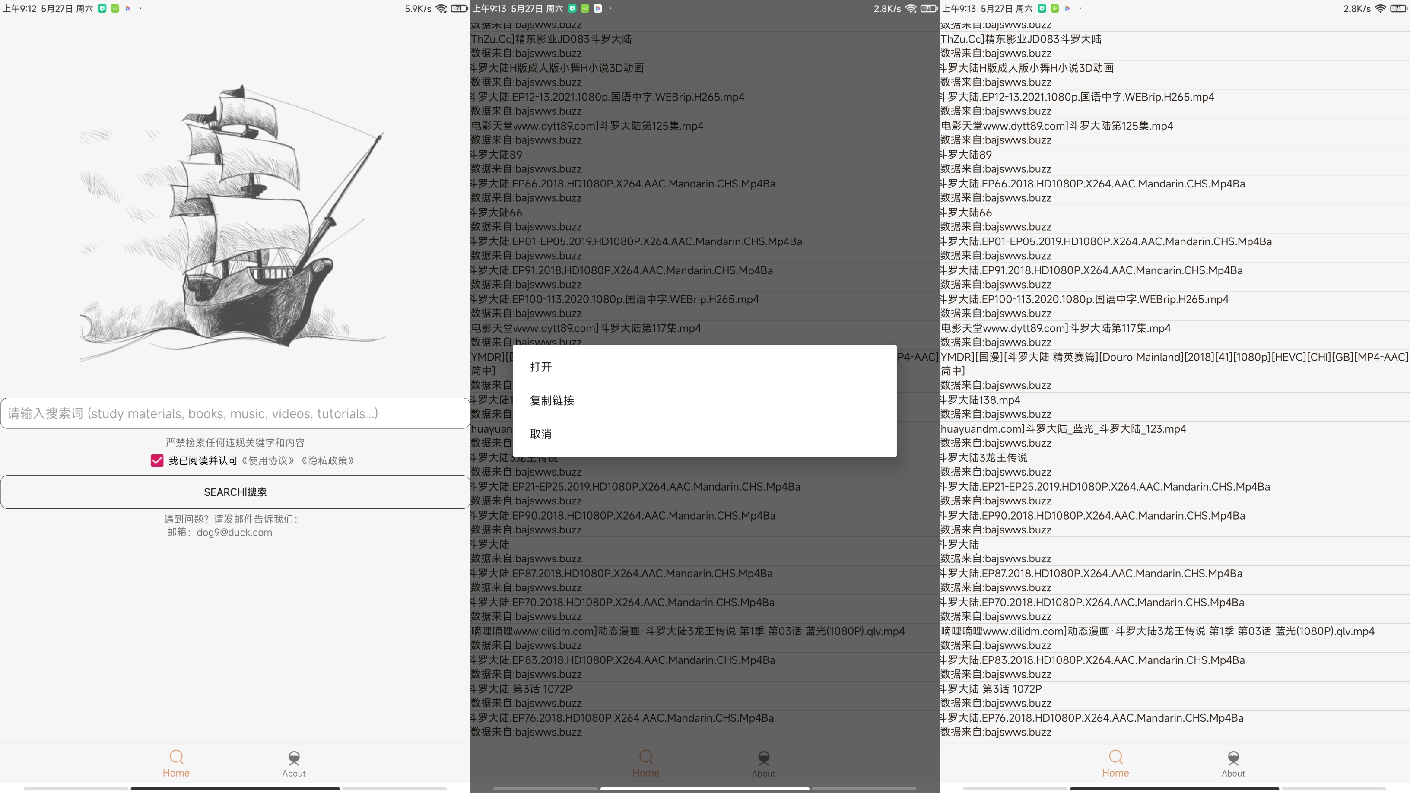This screenshot has width=1410, height=793.
Task: Click the search input field
Action: (x=235, y=413)
